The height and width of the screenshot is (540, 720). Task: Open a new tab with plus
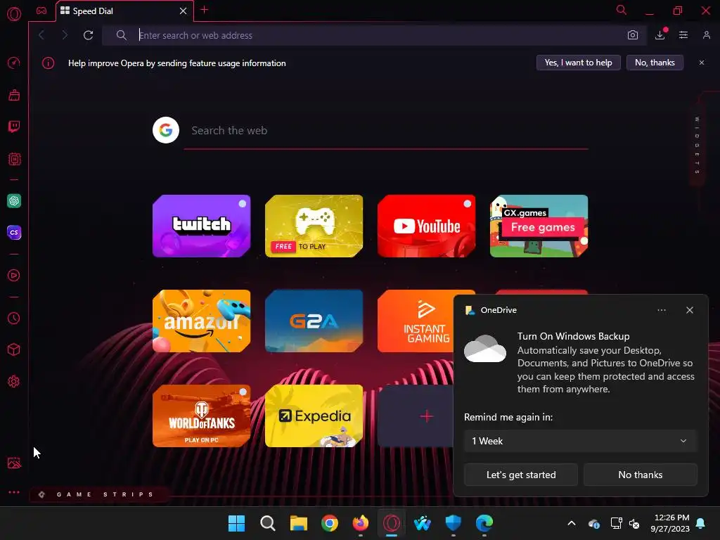(x=205, y=10)
